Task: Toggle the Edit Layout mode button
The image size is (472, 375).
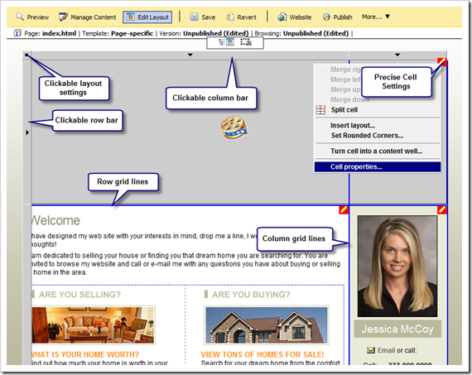Action: point(147,17)
